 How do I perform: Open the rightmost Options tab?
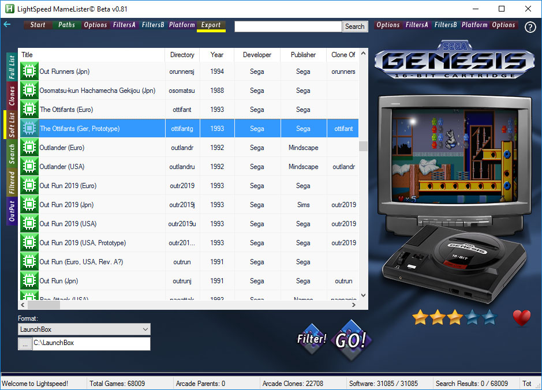coord(504,25)
